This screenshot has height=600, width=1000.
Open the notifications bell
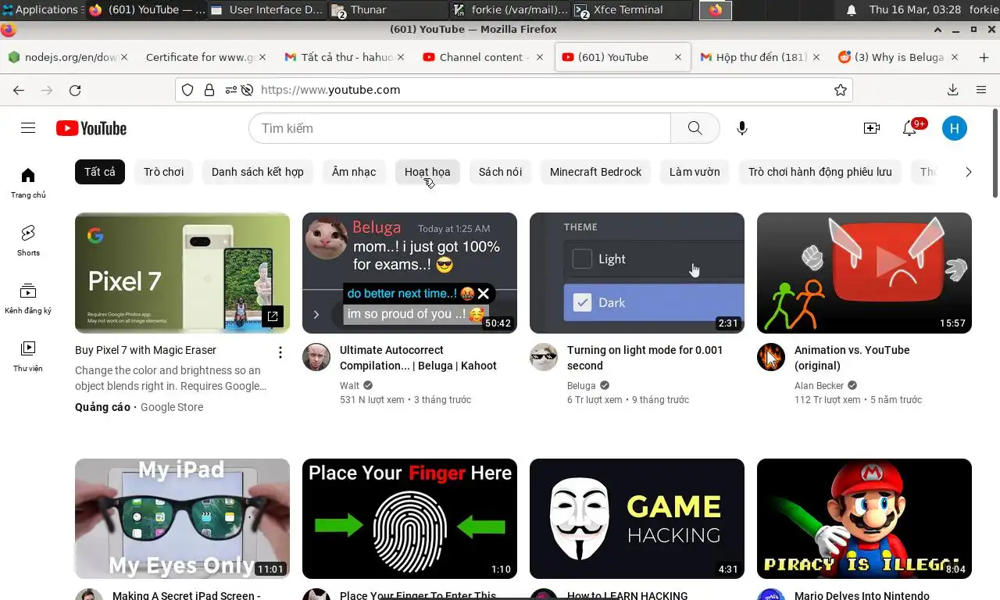click(909, 128)
